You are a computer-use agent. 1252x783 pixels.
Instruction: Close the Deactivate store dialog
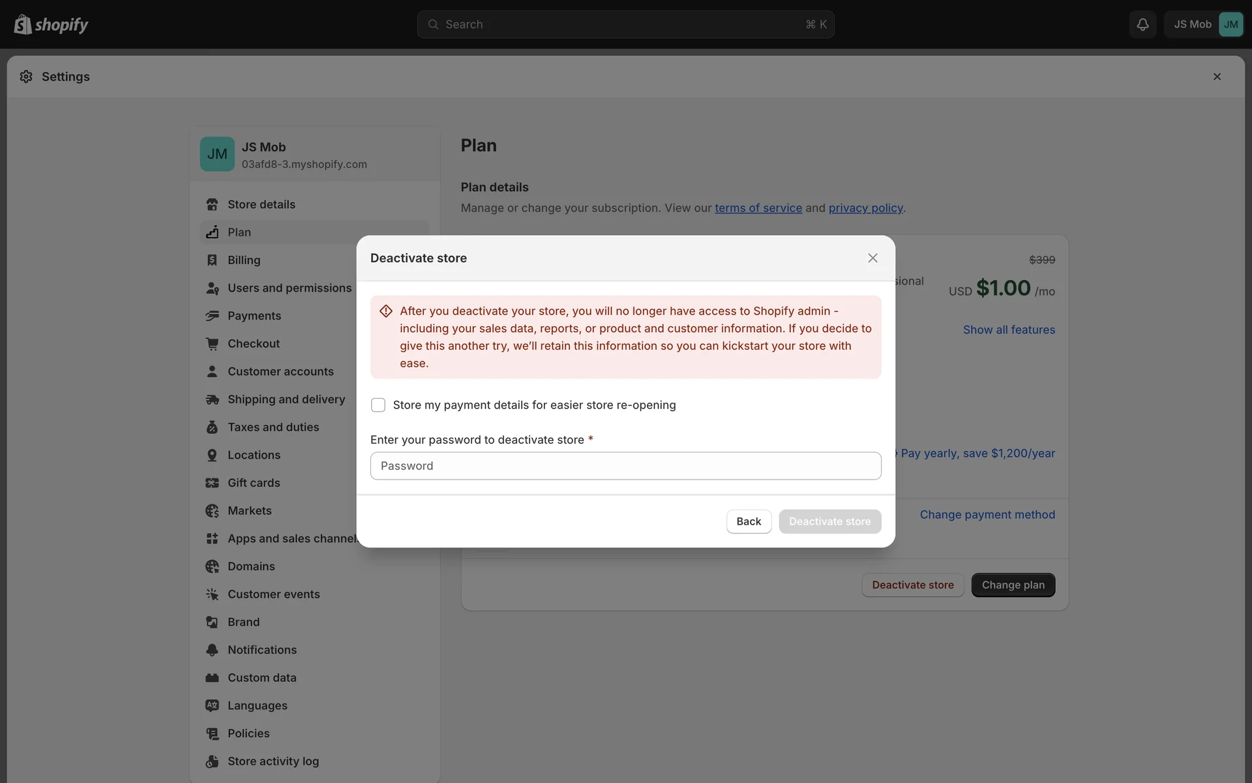pyautogui.click(x=872, y=258)
